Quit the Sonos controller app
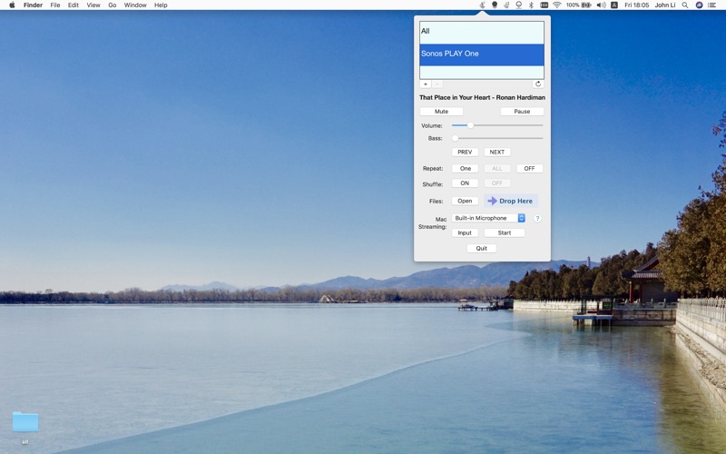 [x=482, y=248]
